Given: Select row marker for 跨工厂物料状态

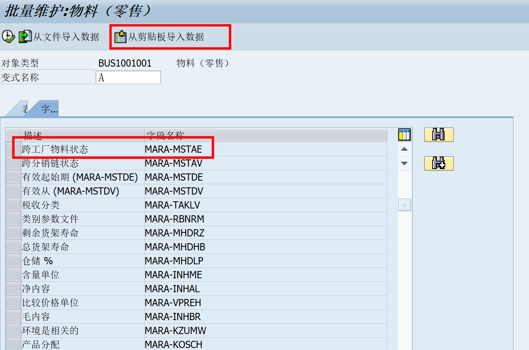Looking at the screenshot, I should pyautogui.click(x=14, y=149).
